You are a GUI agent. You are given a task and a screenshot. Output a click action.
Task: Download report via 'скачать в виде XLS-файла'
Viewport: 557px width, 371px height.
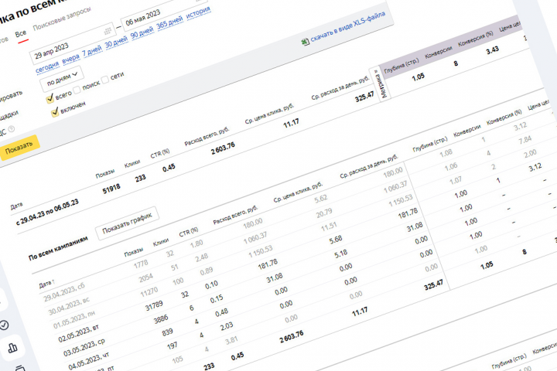[348, 27]
